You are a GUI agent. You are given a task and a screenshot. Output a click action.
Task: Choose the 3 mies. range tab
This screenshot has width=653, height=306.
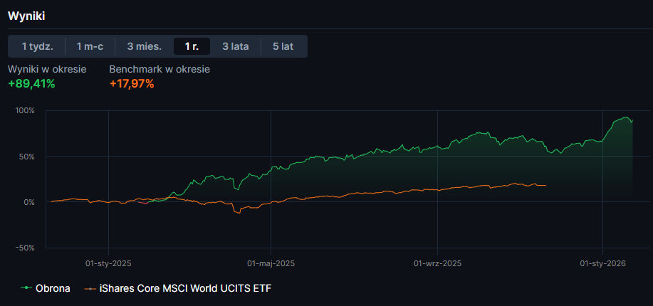pyautogui.click(x=145, y=46)
